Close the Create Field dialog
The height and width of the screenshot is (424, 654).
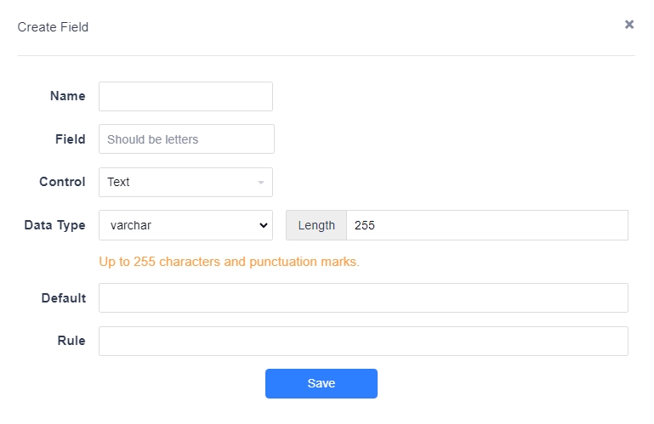(629, 25)
